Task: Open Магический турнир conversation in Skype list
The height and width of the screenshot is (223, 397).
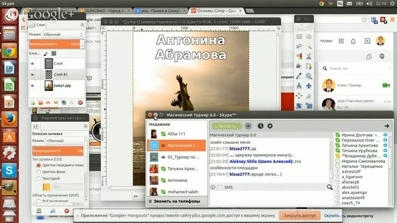Action: point(176,146)
